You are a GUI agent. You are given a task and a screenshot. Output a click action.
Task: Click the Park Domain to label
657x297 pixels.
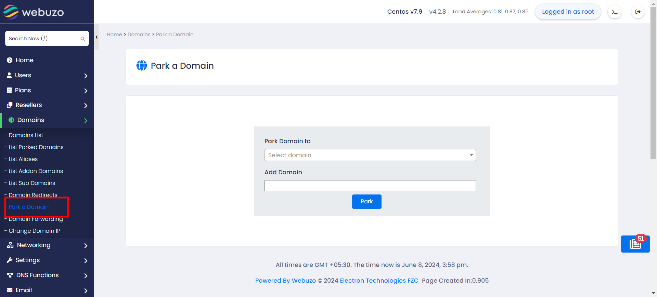click(x=287, y=141)
